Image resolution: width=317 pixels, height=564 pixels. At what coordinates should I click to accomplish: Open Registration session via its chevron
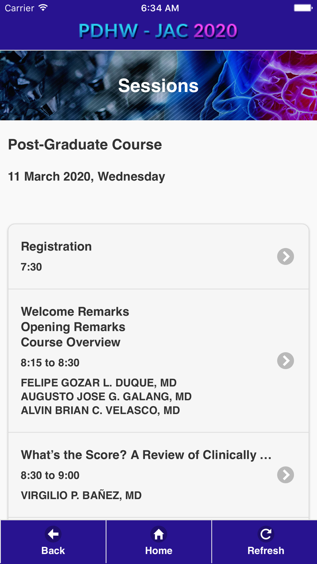click(x=285, y=256)
